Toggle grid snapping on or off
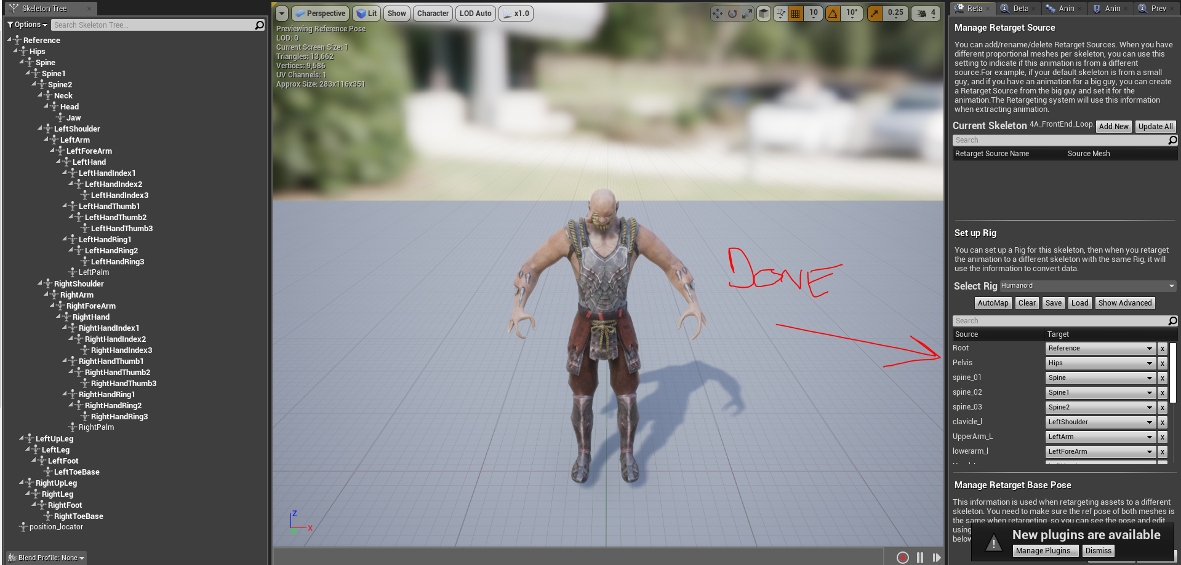The image size is (1181, 565). click(x=796, y=14)
